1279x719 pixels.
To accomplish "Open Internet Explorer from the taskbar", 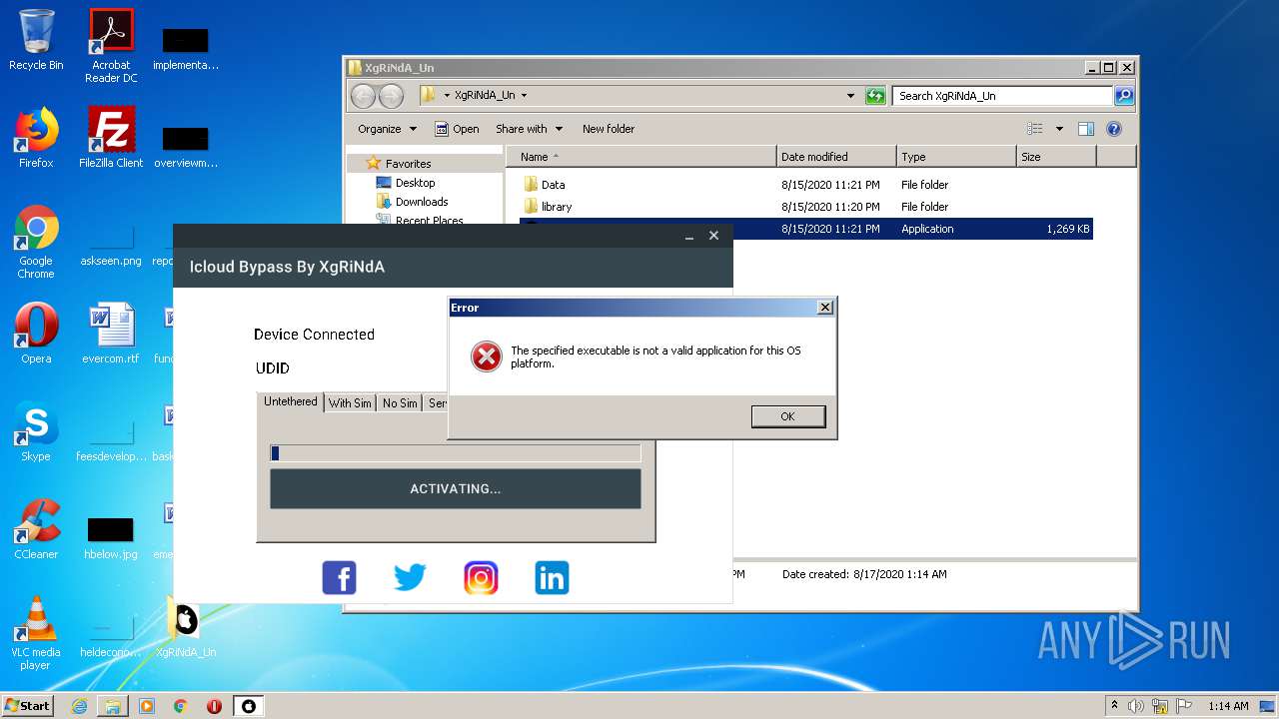I will 80,706.
